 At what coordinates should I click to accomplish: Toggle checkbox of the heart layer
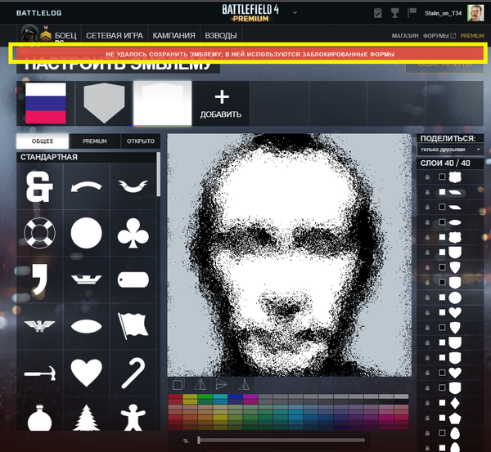(442, 313)
